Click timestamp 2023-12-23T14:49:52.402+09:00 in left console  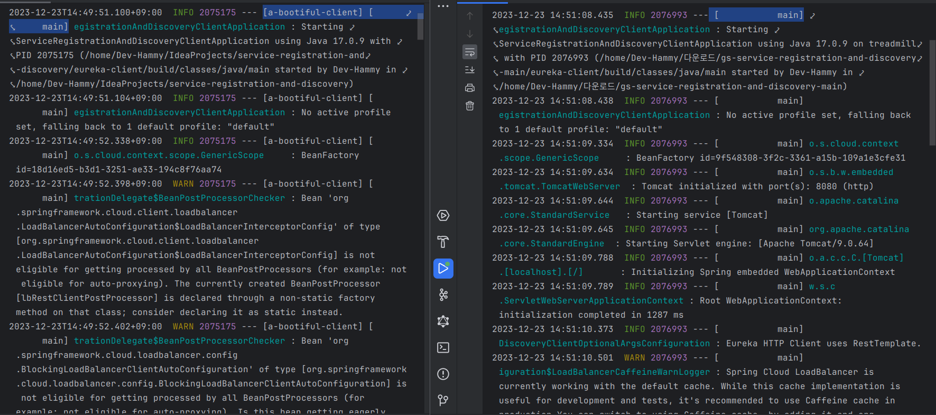(x=86, y=326)
